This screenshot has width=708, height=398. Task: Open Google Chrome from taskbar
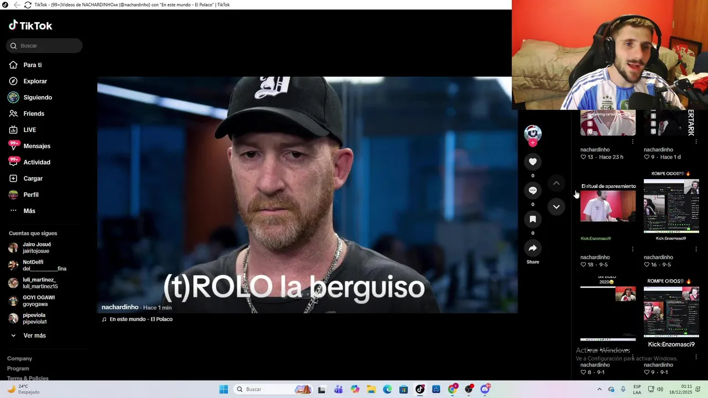coord(452,389)
